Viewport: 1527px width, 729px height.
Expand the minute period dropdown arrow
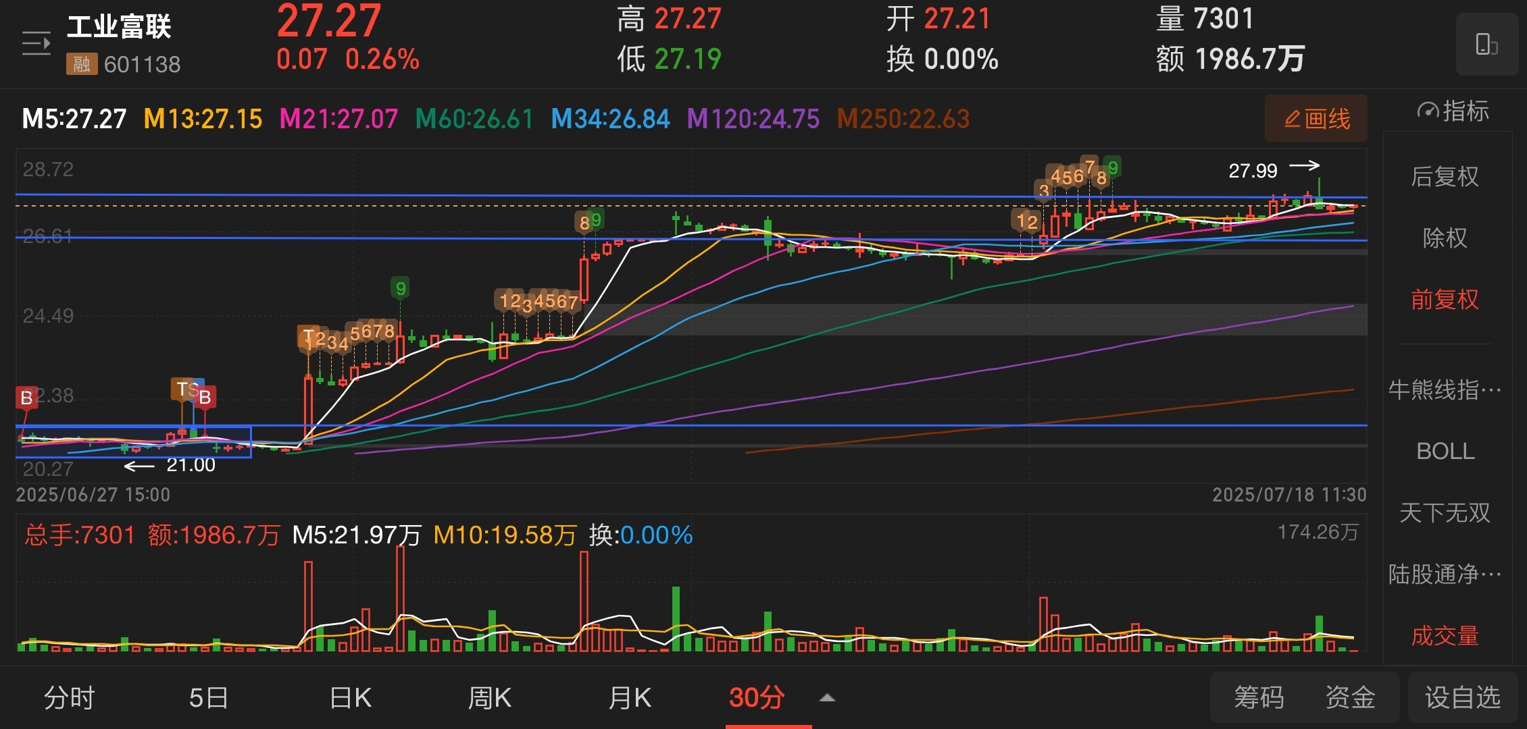[827, 698]
